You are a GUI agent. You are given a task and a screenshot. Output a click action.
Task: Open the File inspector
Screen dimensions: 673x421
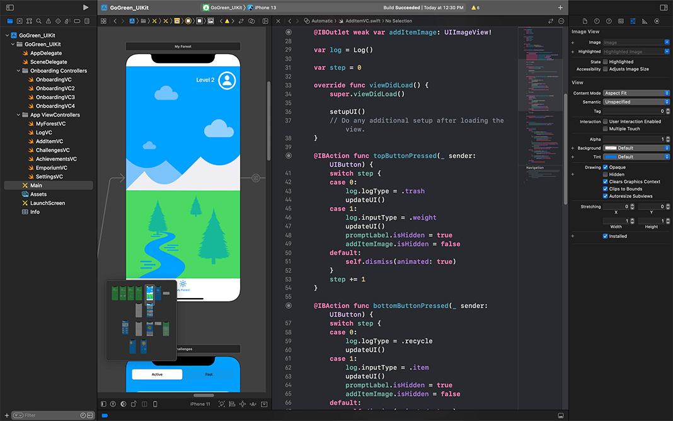[x=585, y=21]
